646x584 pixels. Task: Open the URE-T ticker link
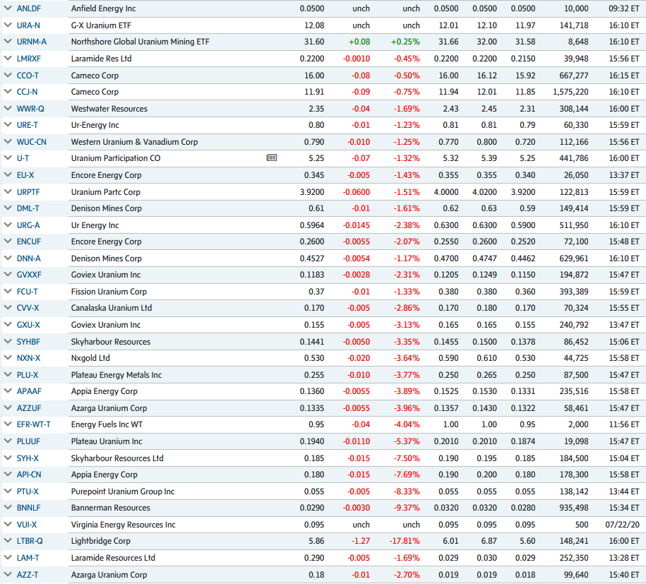pyautogui.click(x=28, y=125)
